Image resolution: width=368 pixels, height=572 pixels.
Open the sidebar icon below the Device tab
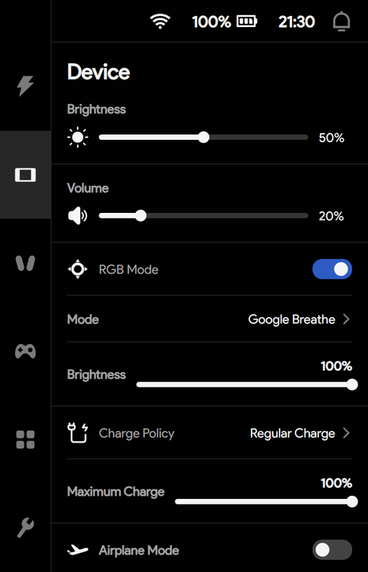click(x=25, y=263)
